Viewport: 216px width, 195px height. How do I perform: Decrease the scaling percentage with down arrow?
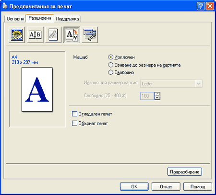pyautogui.click(x=157, y=98)
